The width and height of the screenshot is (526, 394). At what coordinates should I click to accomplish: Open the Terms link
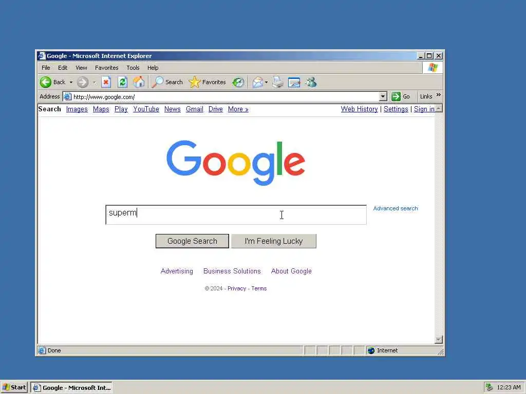pyautogui.click(x=259, y=288)
